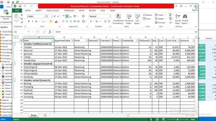Add a new sheet with plus icon

click(45, 115)
